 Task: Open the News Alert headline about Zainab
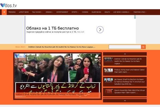coord(62,47)
